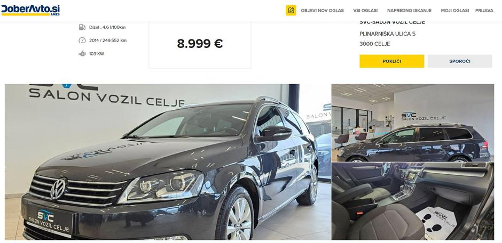Click the yellow Pokliči button
Screen dimensions: 502x243
coord(391,61)
